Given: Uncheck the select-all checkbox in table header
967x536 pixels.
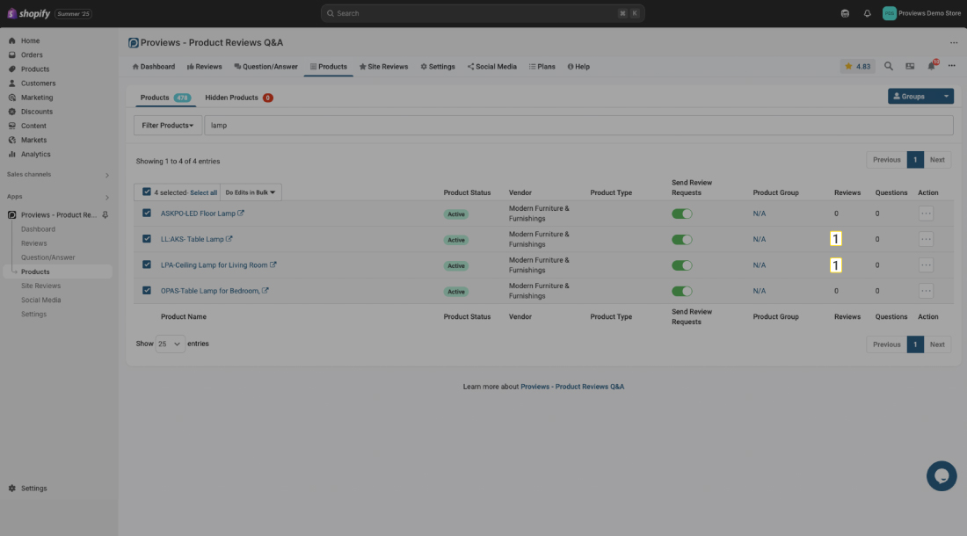Looking at the screenshot, I should 146,192.
